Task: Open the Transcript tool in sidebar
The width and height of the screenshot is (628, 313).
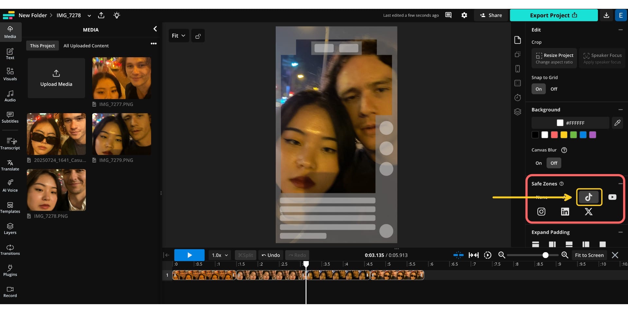Action: coord(10,144)
